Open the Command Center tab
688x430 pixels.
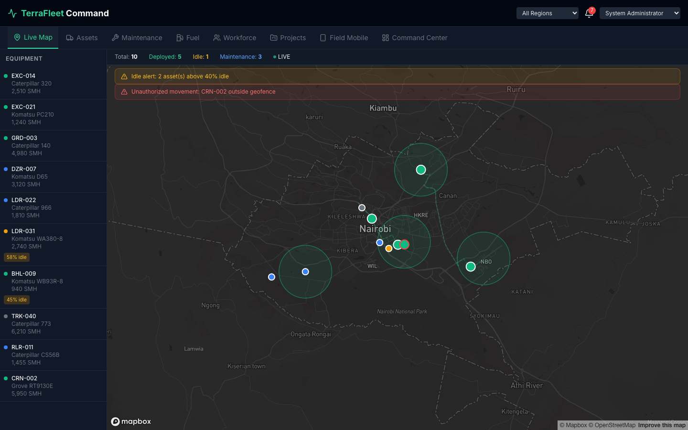415,38
